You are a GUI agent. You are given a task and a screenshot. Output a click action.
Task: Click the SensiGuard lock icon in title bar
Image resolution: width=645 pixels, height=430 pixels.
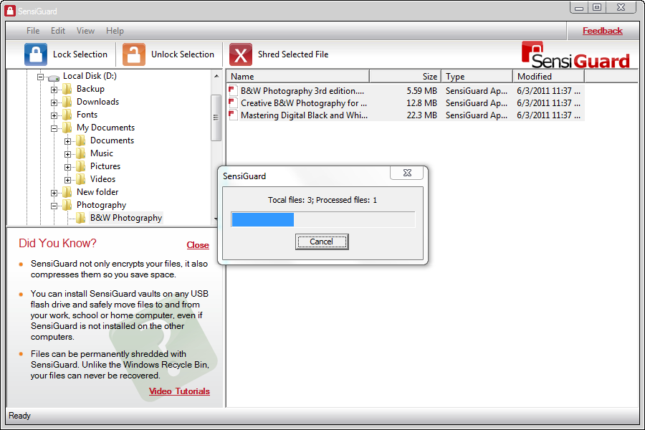tap(10, 11)
